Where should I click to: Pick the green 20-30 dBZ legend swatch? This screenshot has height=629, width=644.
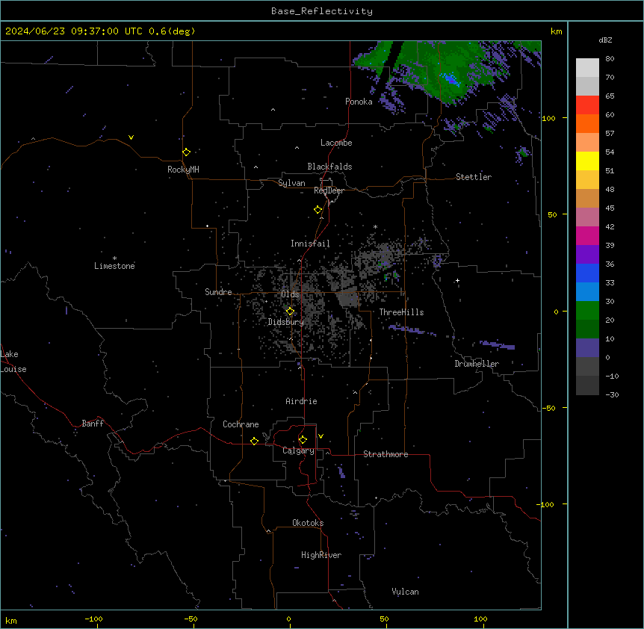coord(587,311)
